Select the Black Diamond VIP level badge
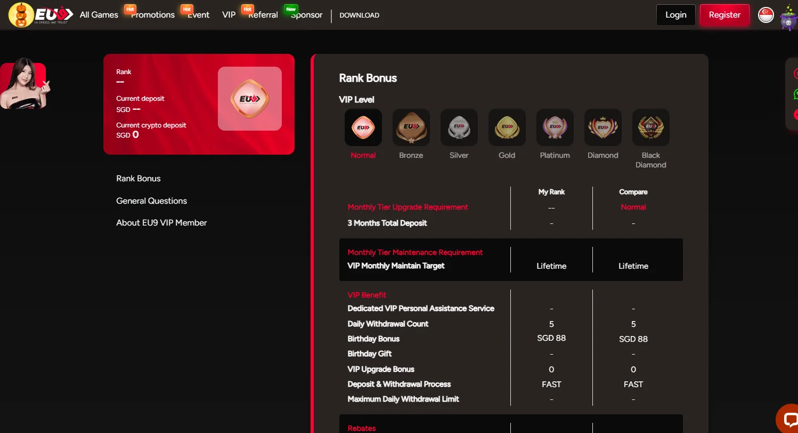This screenshot has width=798, height=433. point(651,127)
